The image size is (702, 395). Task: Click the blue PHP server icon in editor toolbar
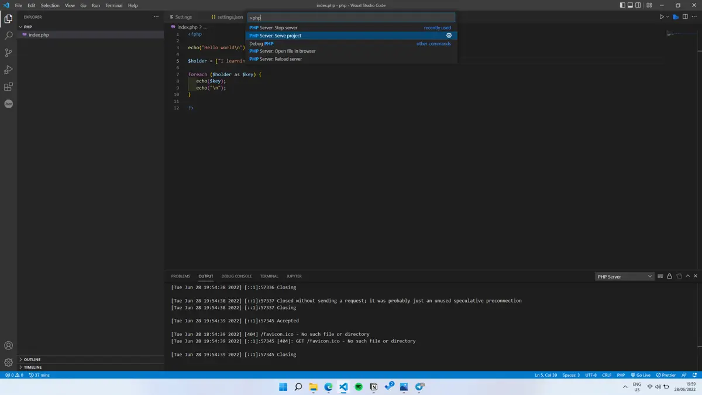[x=676, y=17]
